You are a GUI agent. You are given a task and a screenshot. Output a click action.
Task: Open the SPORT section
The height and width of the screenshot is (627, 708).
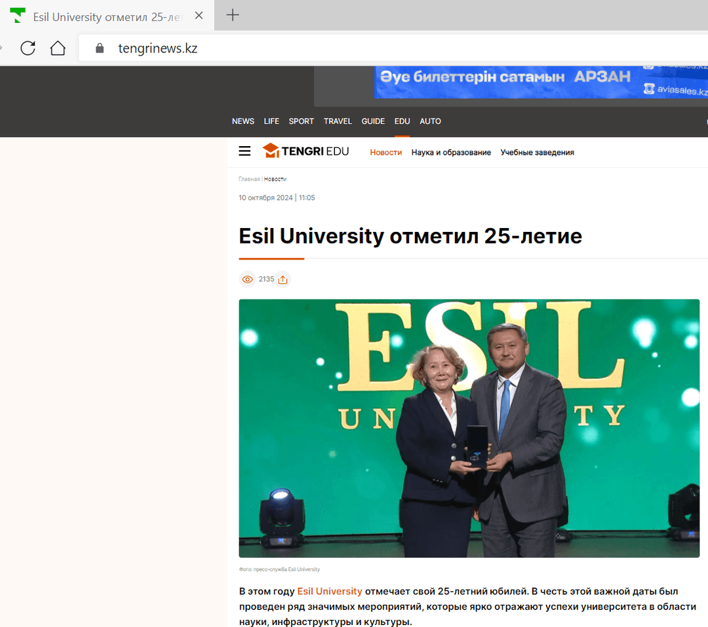(301, 121)
